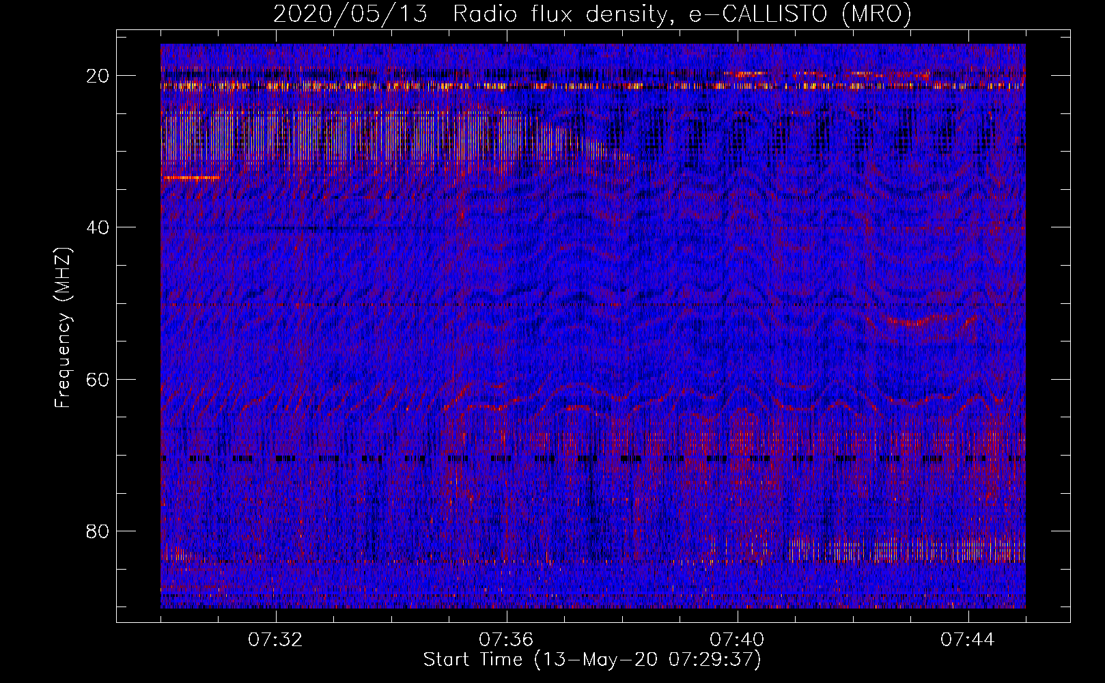Click the 'Frequency (MHZ)' y-axis label
Screen dimensions: 1105x683
pos(62,328)
